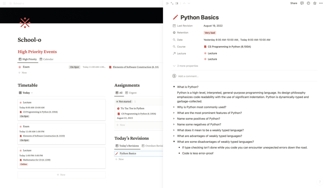Expand '2 more properties' section
The image size is (326, 188).
tap(187, 66)
